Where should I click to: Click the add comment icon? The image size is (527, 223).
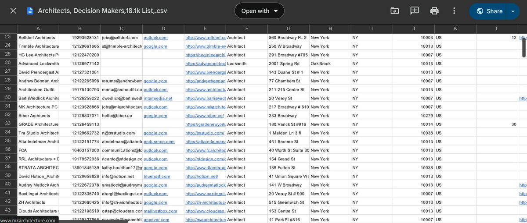415,11
